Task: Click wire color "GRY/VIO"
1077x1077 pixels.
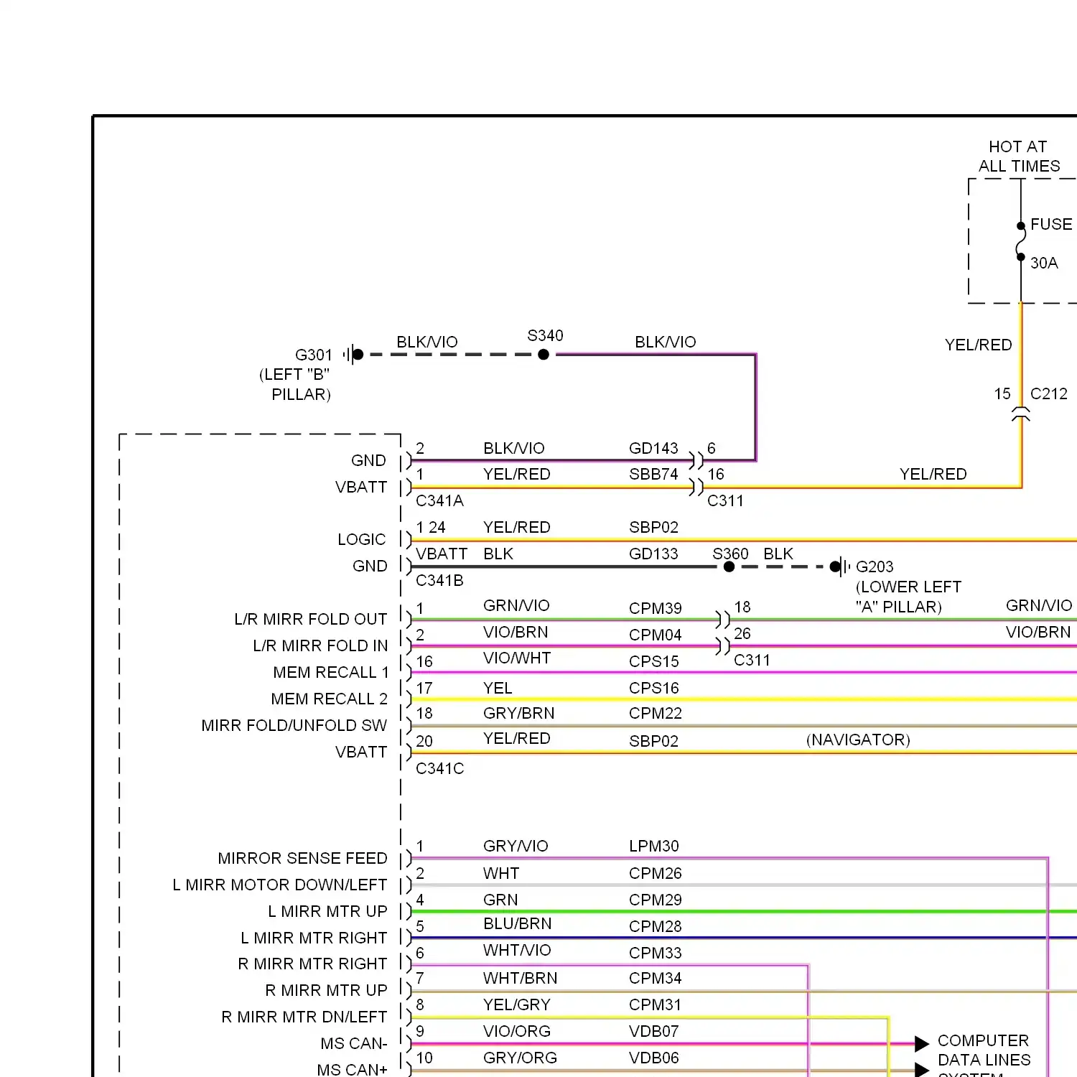Action: tap(516, 846)
